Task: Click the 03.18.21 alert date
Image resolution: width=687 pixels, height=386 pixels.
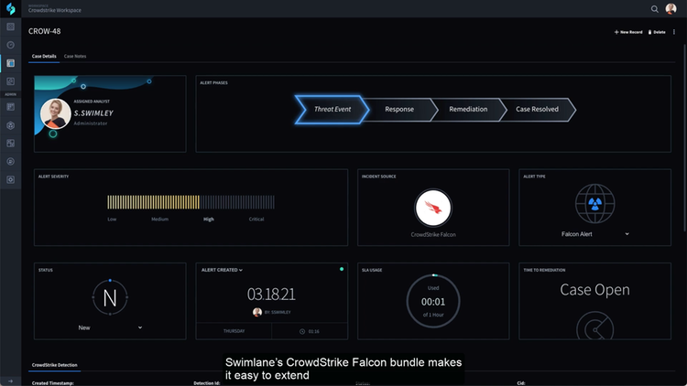Action: (x=271, y=295)
